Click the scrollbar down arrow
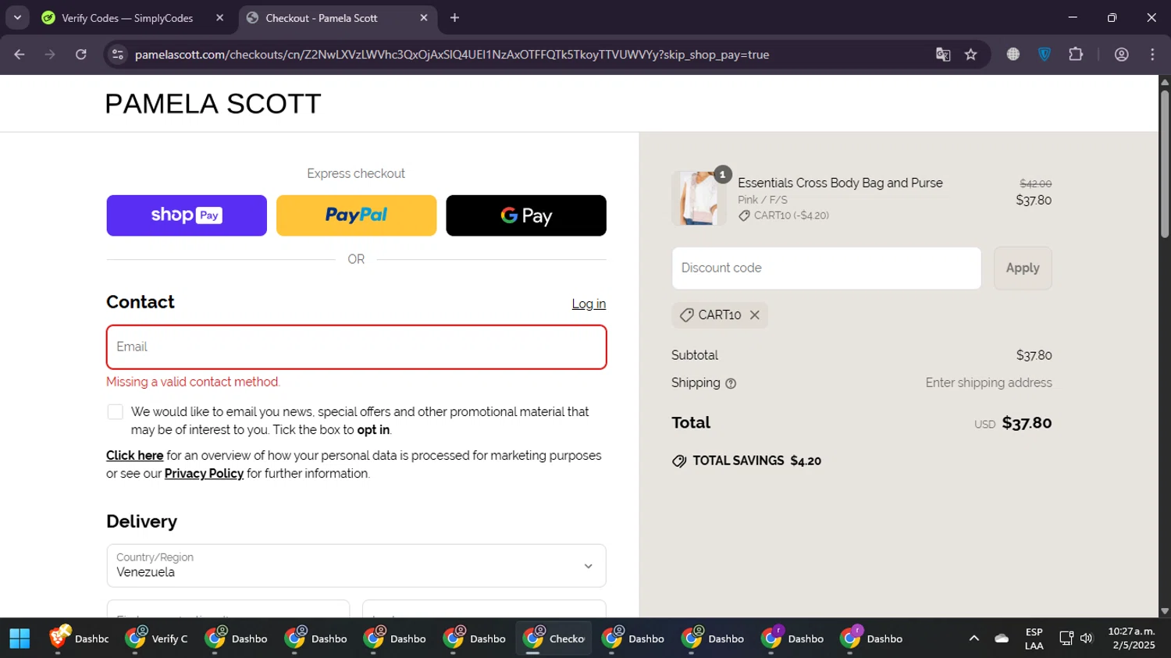Viewport: 1171px width, 658px height. [x=1165, y=612]
